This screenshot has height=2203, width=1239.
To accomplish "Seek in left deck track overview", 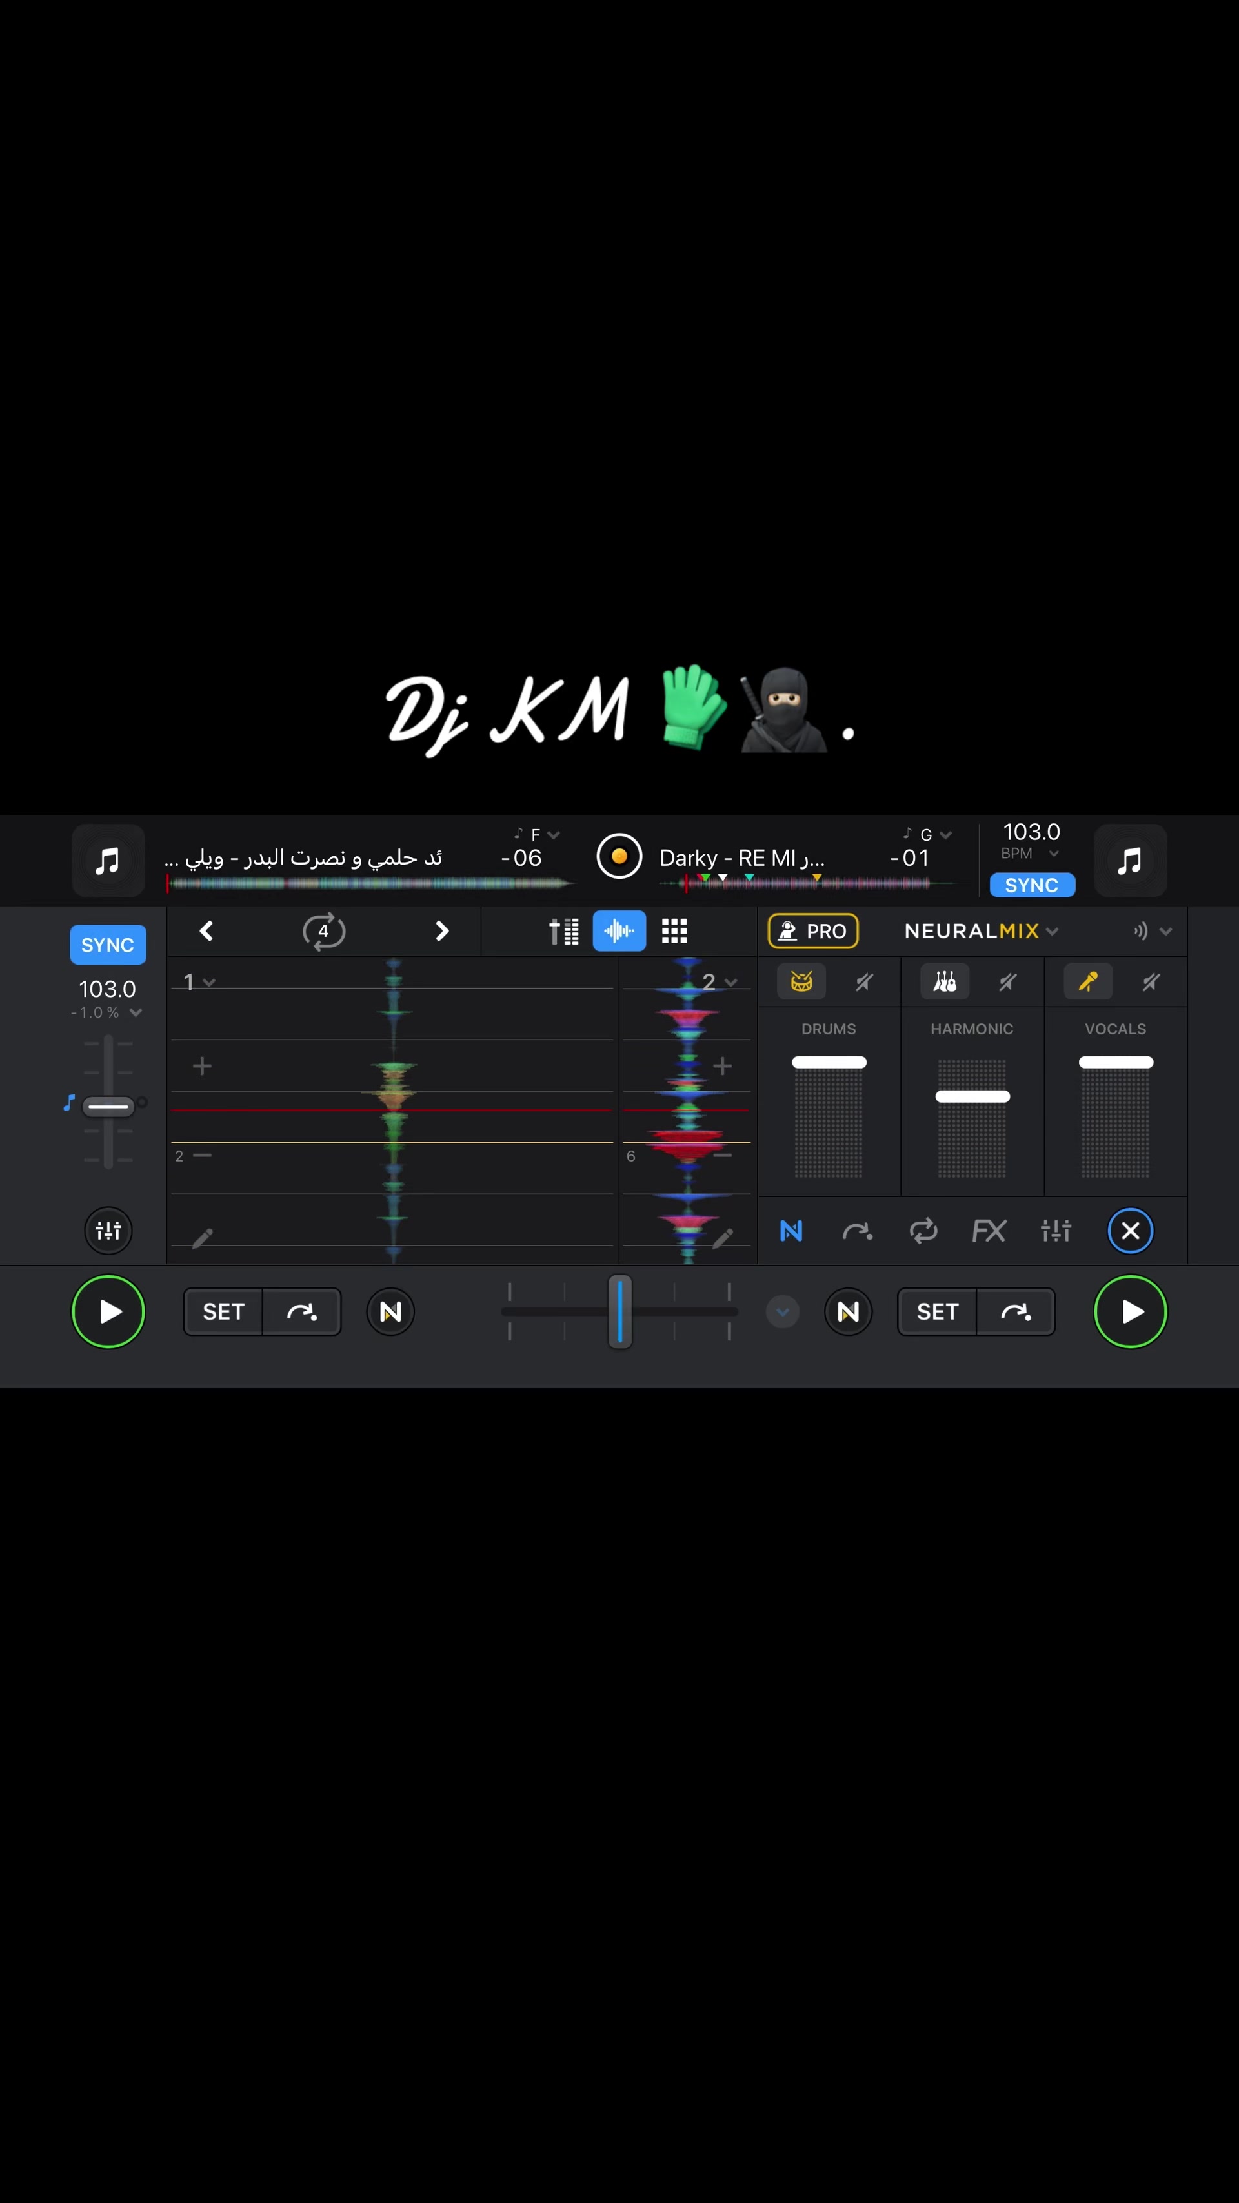I will 370,883.
